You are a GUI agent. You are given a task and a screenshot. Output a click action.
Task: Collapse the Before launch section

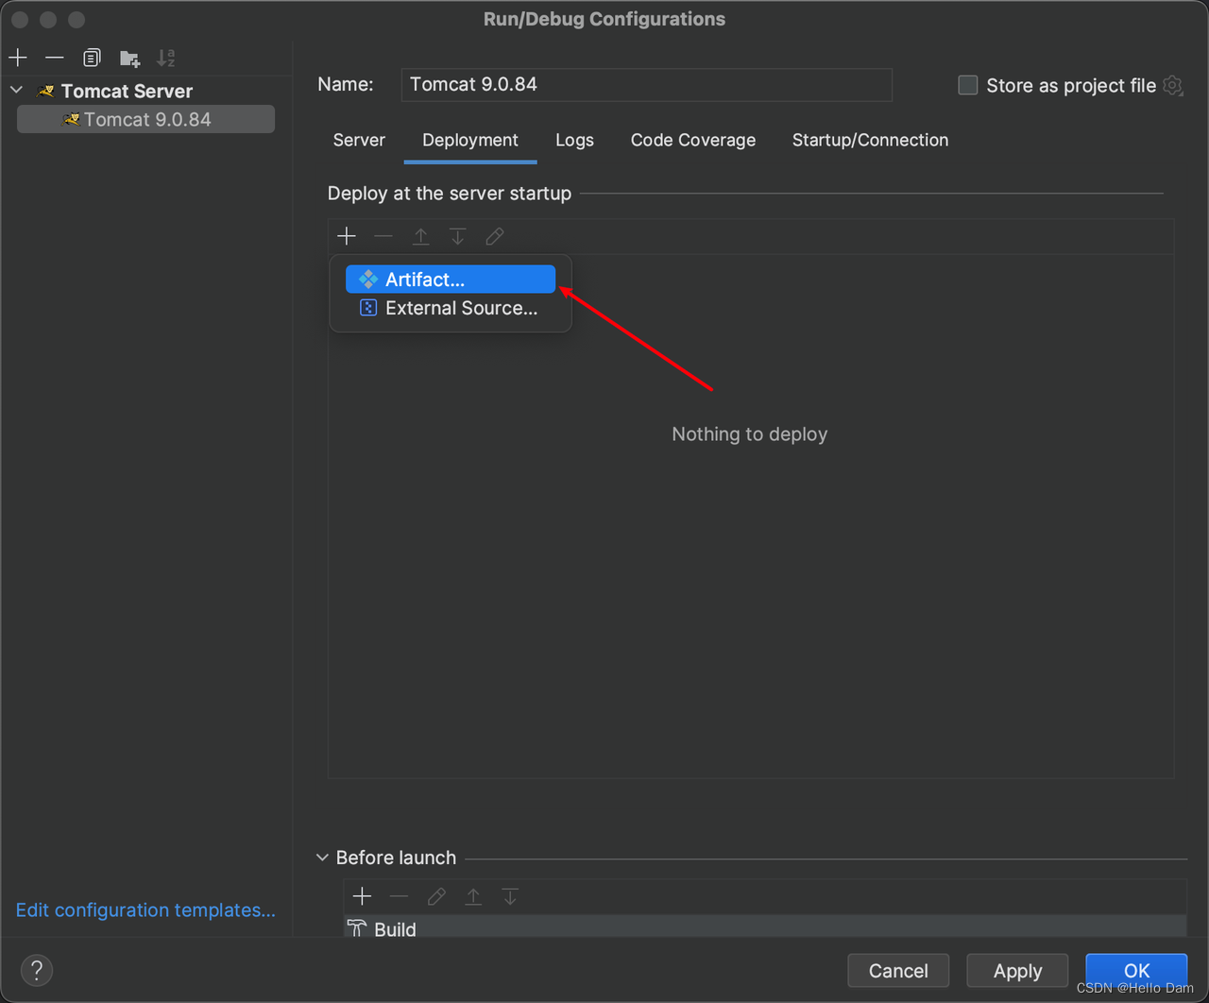pyautogui.click(x=322, y=858)
